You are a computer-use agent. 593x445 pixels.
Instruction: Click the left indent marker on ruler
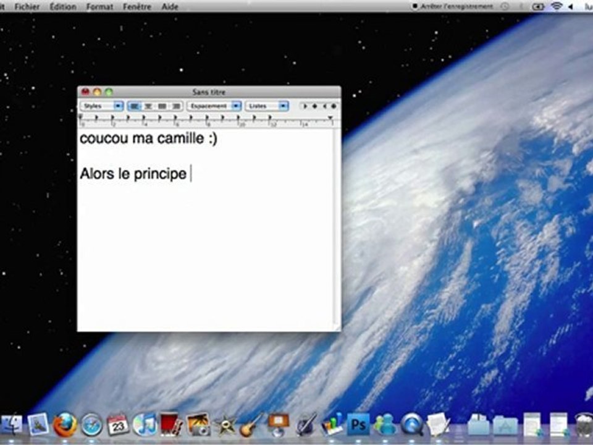[80, 117]
